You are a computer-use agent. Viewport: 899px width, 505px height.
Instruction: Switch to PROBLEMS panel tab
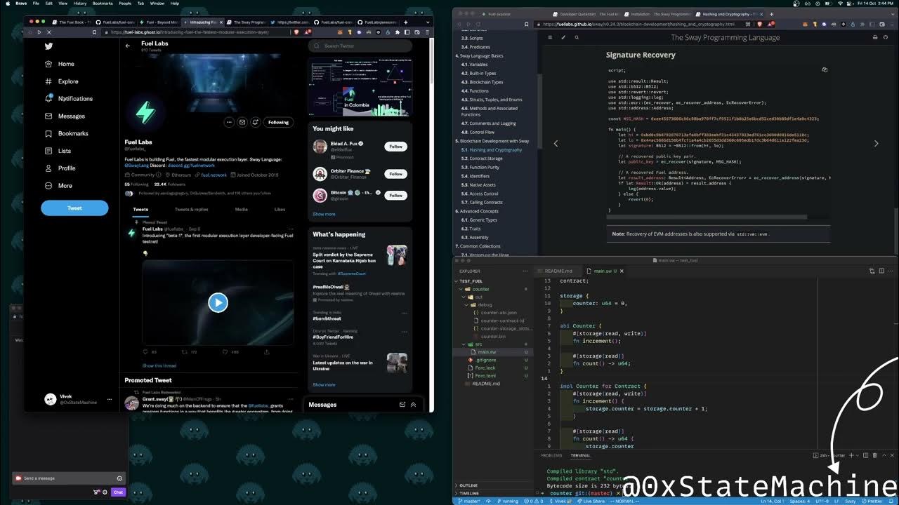click(551, 455)
